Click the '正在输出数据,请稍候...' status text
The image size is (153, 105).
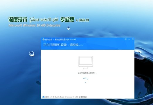point(87,73)
